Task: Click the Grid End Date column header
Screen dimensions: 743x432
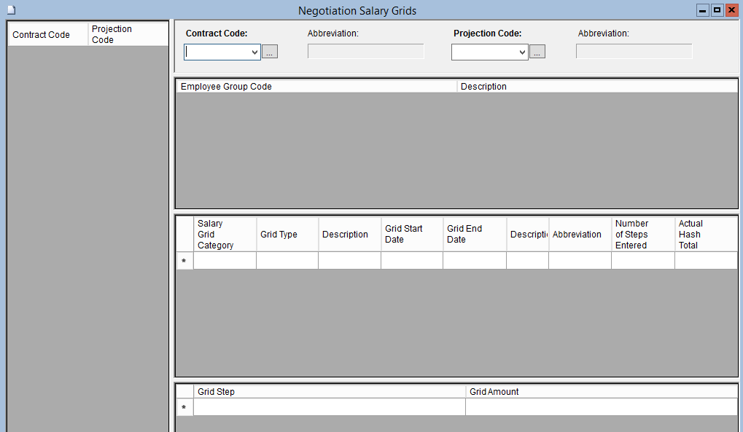Action: [474, 235]
